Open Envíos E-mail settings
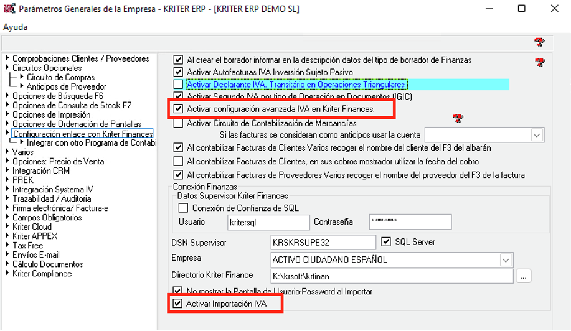Viewport: 571px width, 331px height. tap(36, 254)
